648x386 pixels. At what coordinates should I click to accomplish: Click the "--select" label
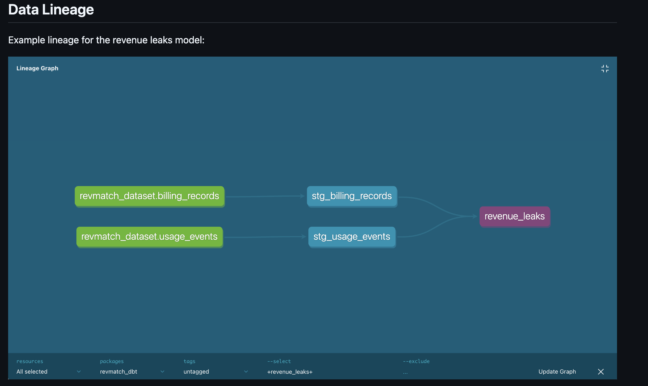click(x=279, y=361)
